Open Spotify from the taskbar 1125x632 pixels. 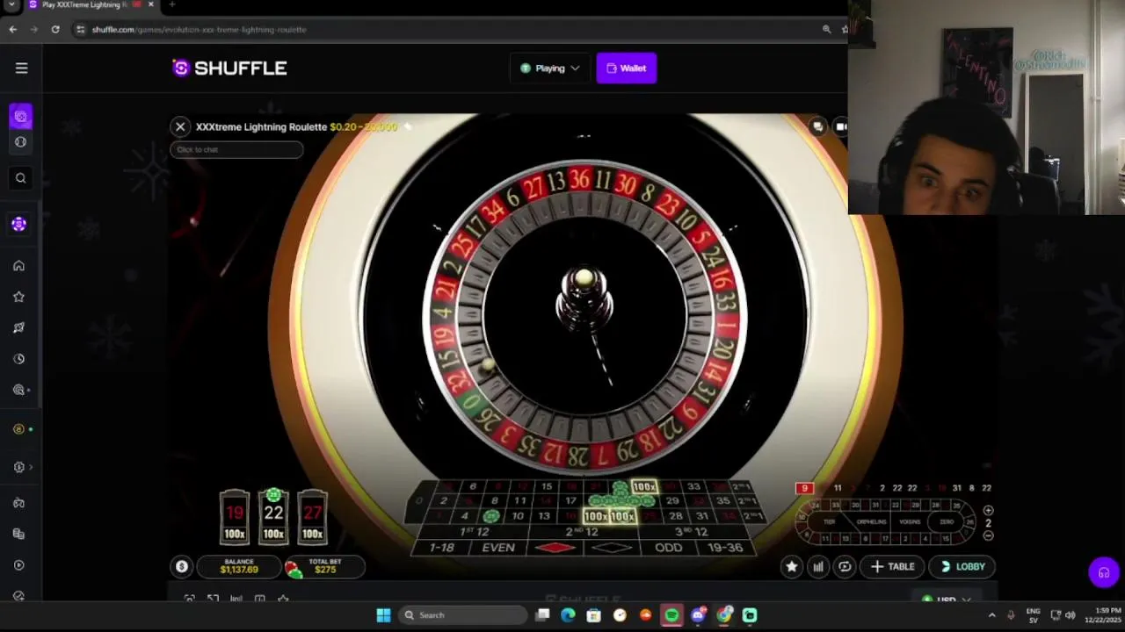pos(671,615)
